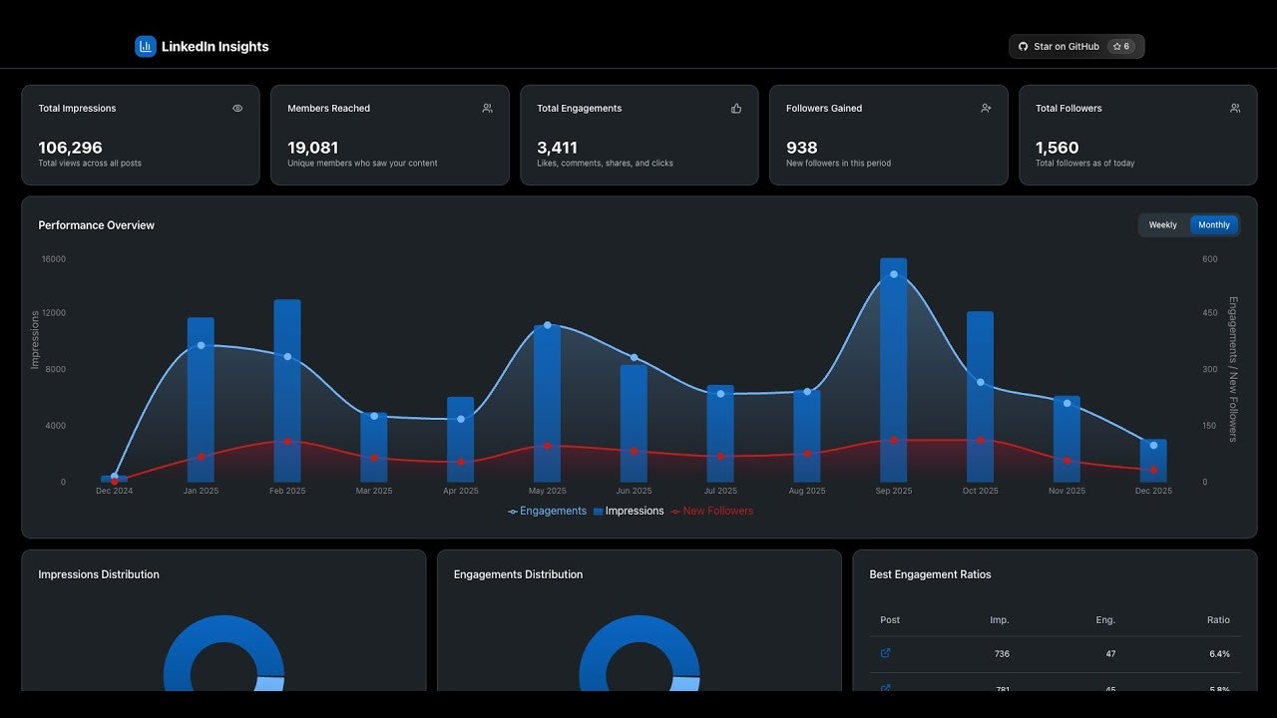The width and height of the screenshot is (1277, 718).
Task: Switch to Weekly view
Action: click(x=1162, y=224)
